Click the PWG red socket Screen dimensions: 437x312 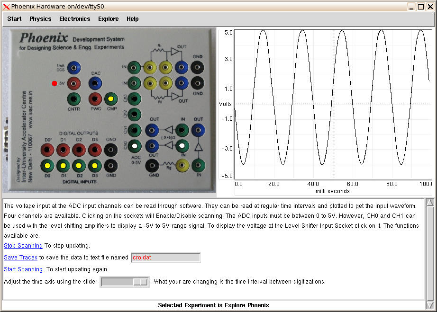pyautogui.click(x=95, y=99)
